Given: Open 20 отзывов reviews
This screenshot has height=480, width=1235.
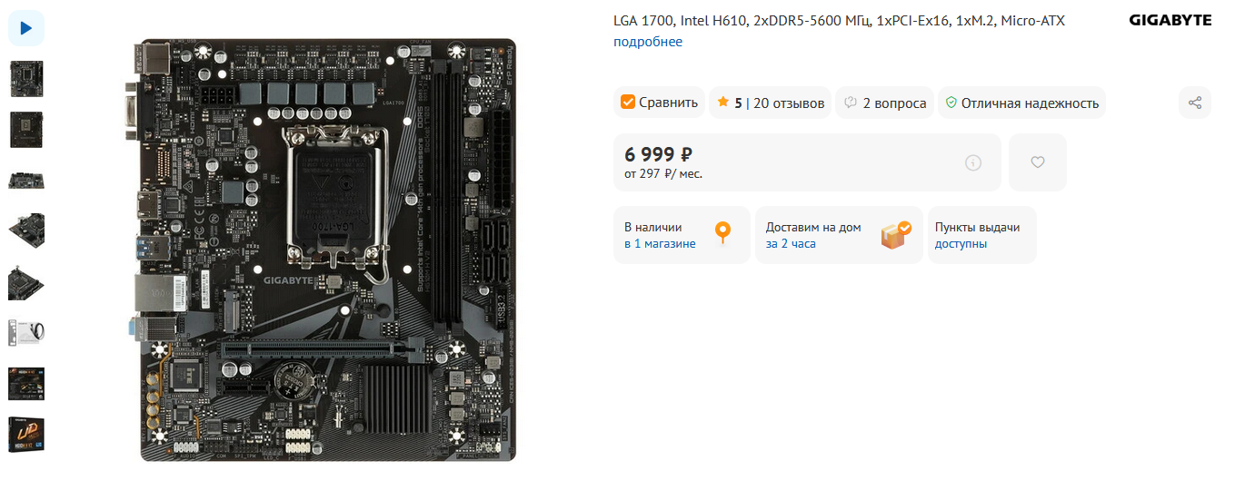Looking at the screenshot, I should (x=789, y=103).
